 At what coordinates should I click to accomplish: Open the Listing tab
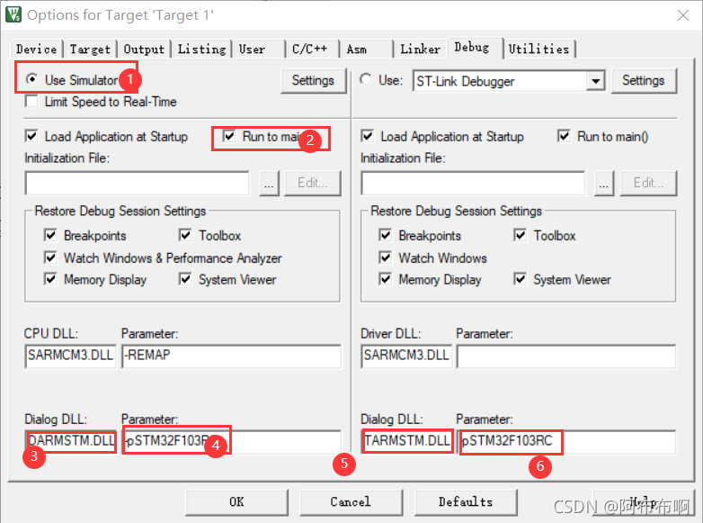click(x=201, y=49)
